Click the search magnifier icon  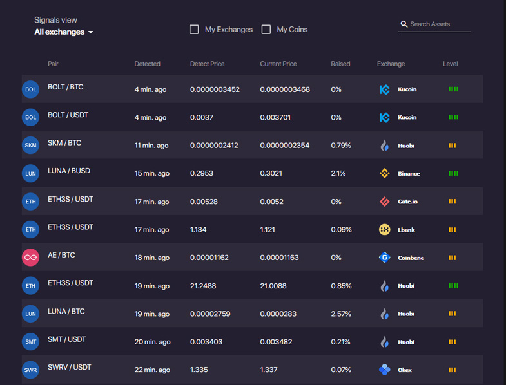[x=404, y=24]
